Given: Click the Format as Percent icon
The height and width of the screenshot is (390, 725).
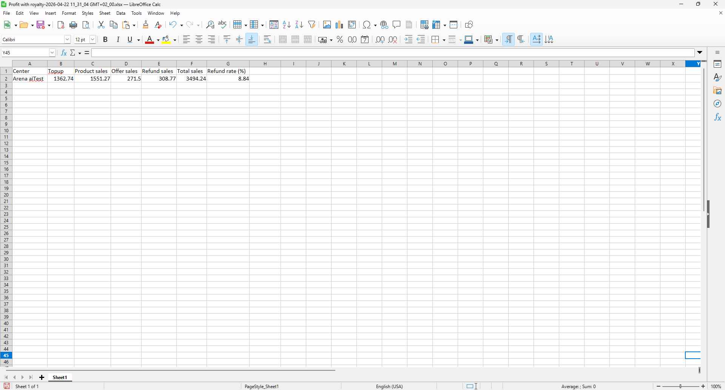Looking at the screenshot, I should [x=340, y=40].
